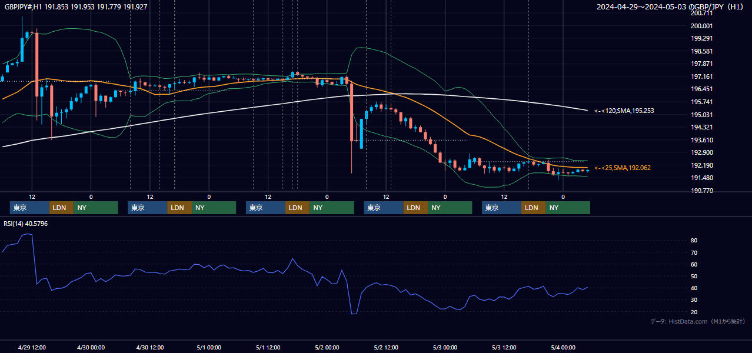Select the 195.031 price label
This screenshot has height=353, width=752.
(x=701, y=115)
